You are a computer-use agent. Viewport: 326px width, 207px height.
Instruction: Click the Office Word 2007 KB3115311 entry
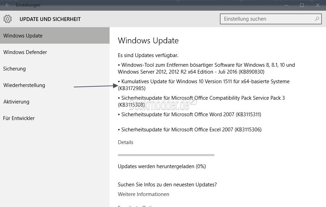[x=190, y=115]
